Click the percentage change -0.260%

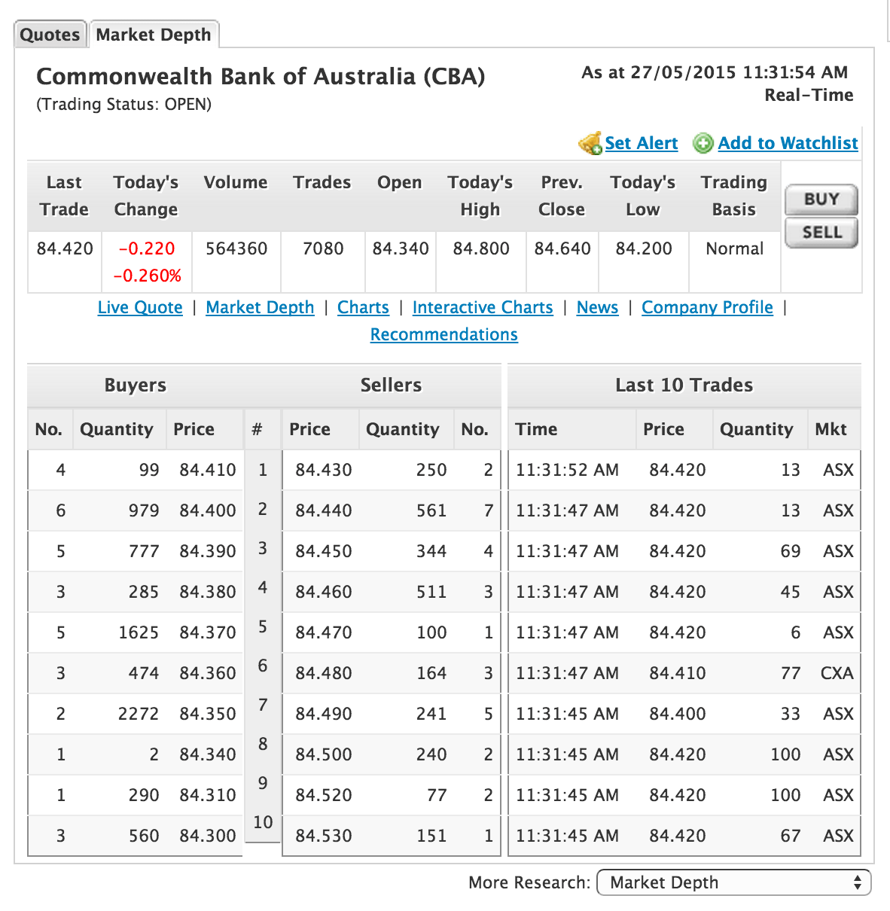[147, 276]
